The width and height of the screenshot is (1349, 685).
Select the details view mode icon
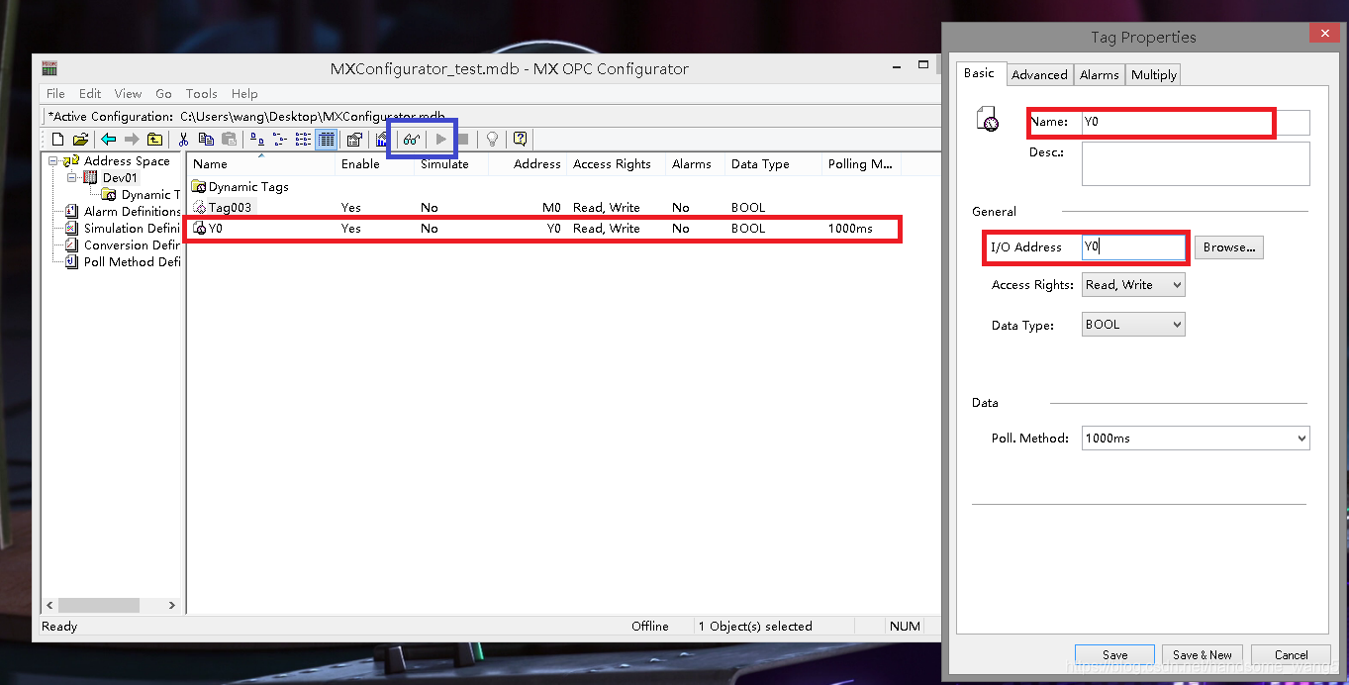326,140
